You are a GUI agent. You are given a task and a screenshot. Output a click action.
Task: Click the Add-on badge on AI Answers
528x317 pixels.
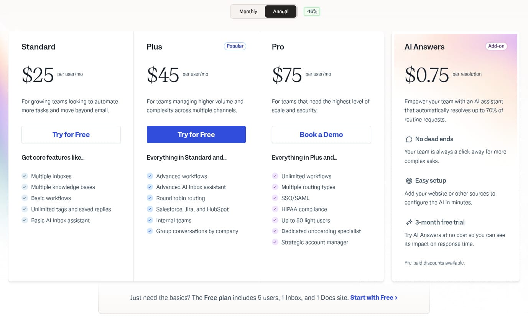496,46
